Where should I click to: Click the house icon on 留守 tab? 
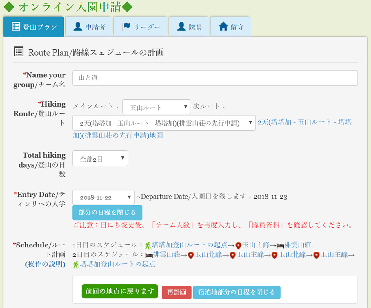223,27
